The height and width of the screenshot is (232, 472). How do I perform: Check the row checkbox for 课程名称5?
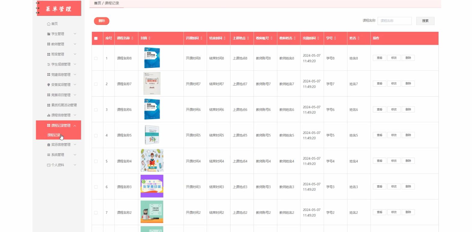tap(96, 136)
